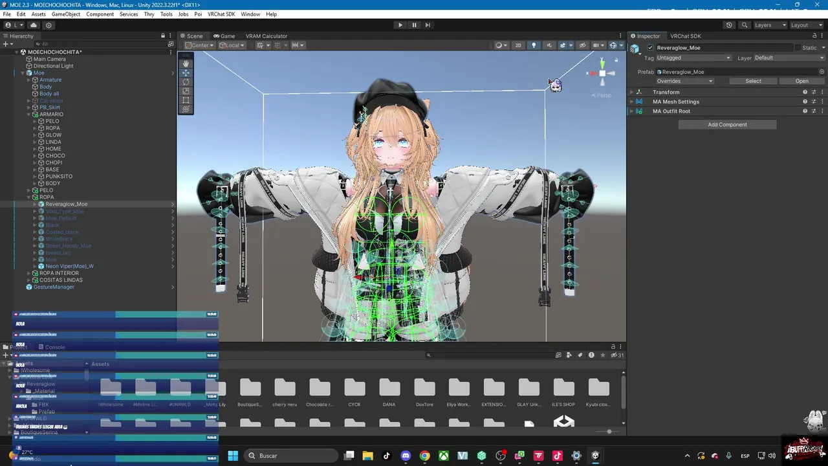Open Google Chrome from the taskbar
828x466 pixels.
click(424, 456)
